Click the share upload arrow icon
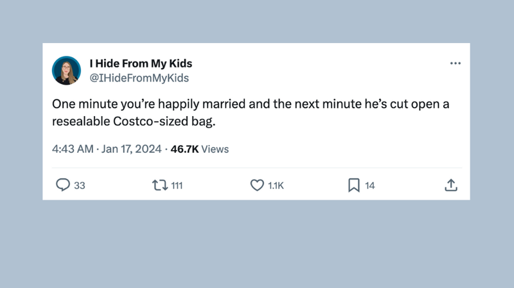Screen dimensions: 514x288 (x=451, y=185)
